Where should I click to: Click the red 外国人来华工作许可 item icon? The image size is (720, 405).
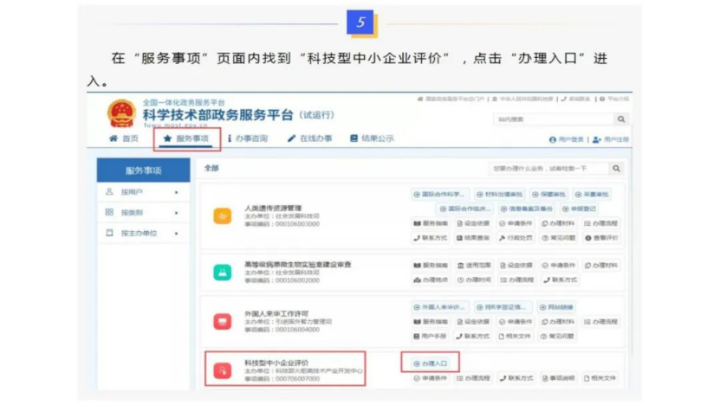[x=223, y=322]
